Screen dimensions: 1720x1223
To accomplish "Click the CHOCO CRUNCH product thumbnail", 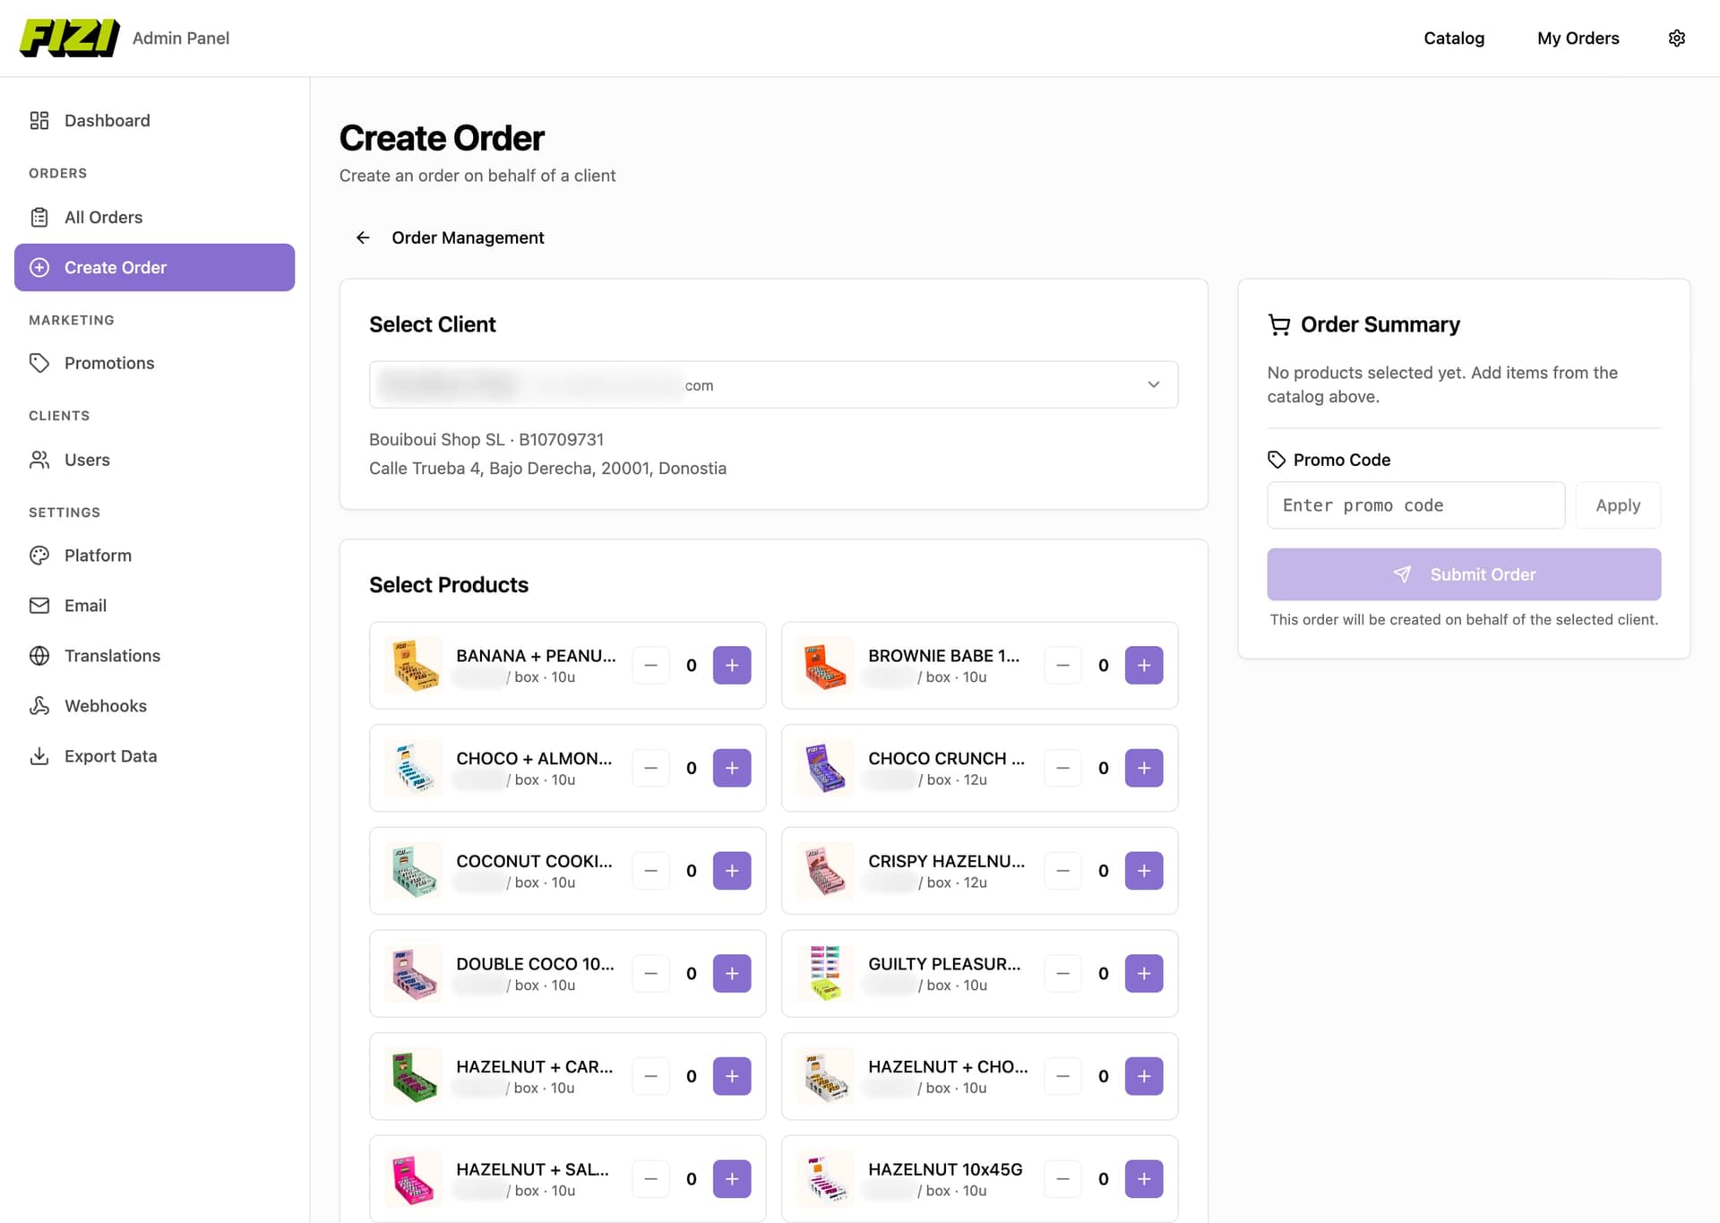I will [825, 768].
